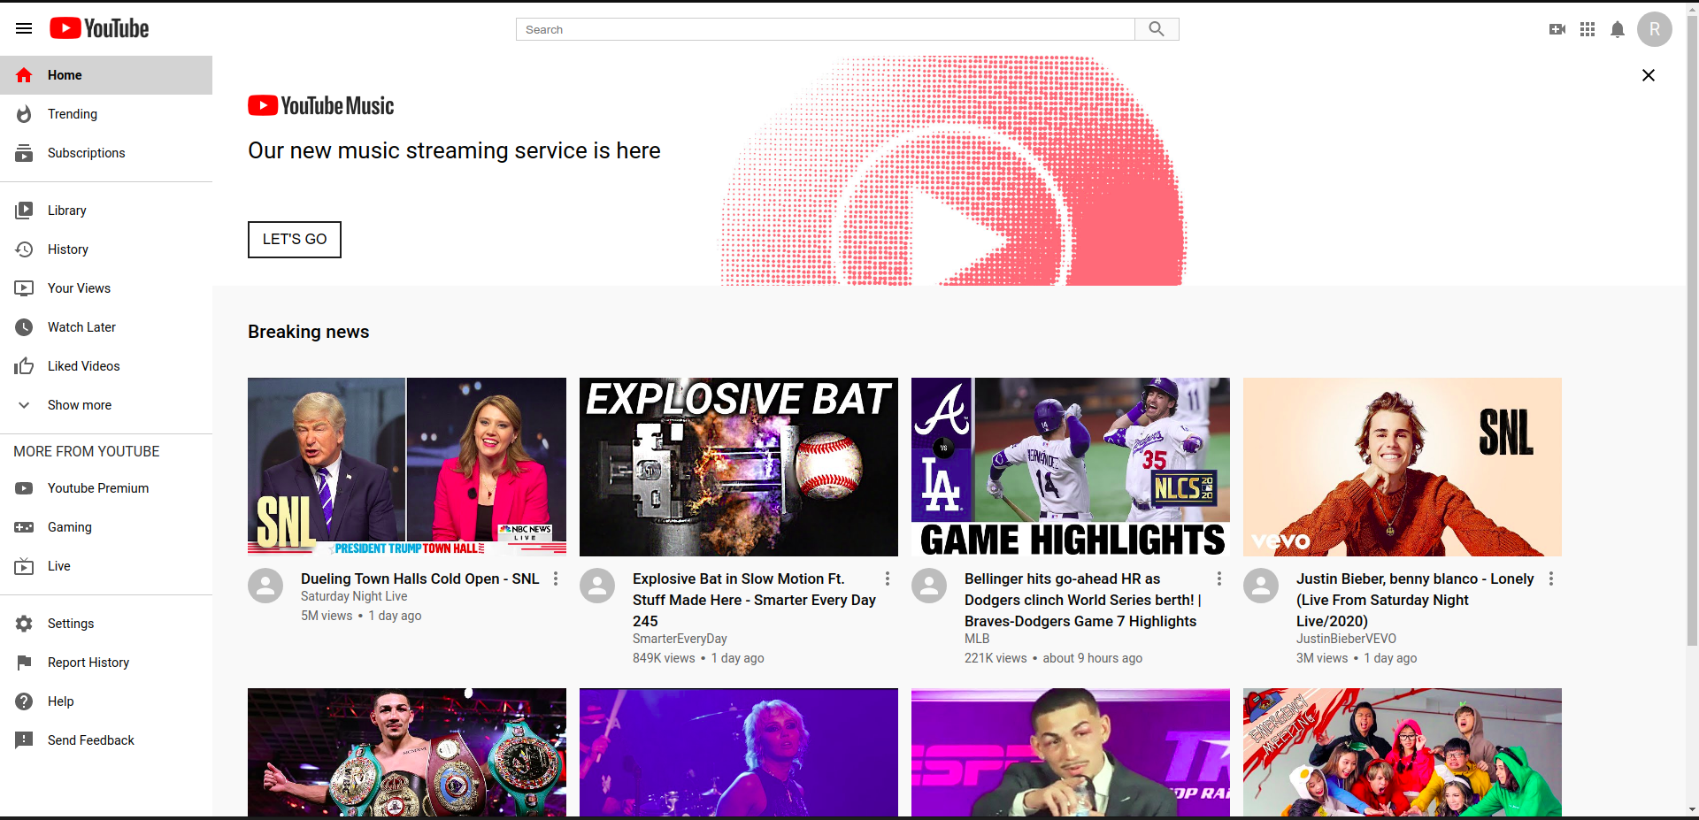The width and height of the screenshot is (1699, 820).
Task: Click the LET'S GO button
Action: pos(295,240)
